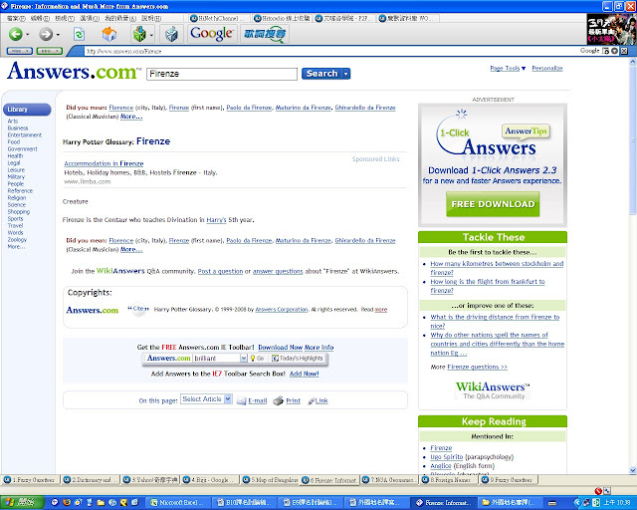Image resolution: width=637 pixels, height=510 pixels.
Task: Click the 'Accommodation in Firenze' sponsored link
Action: (x=104, y=163)
